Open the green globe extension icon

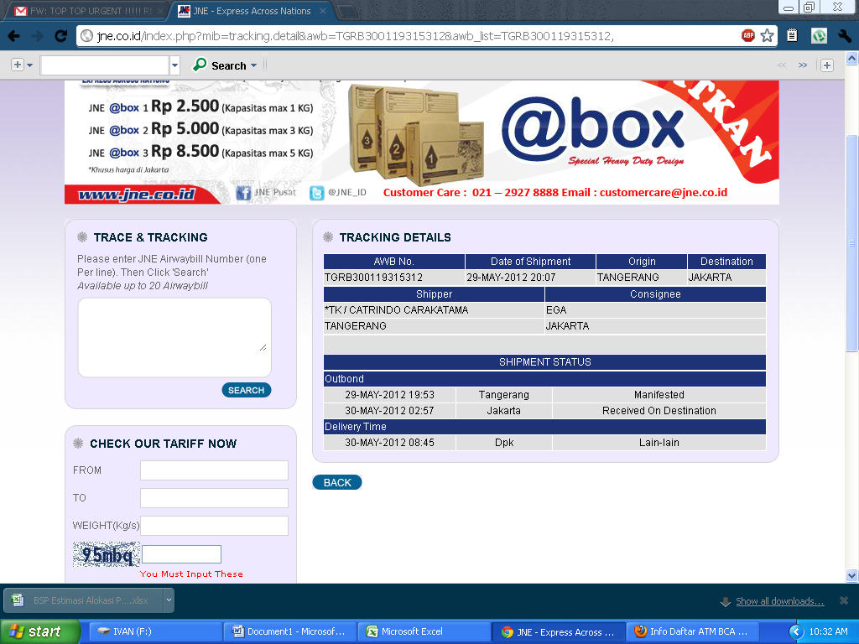[x=819, y=36]
